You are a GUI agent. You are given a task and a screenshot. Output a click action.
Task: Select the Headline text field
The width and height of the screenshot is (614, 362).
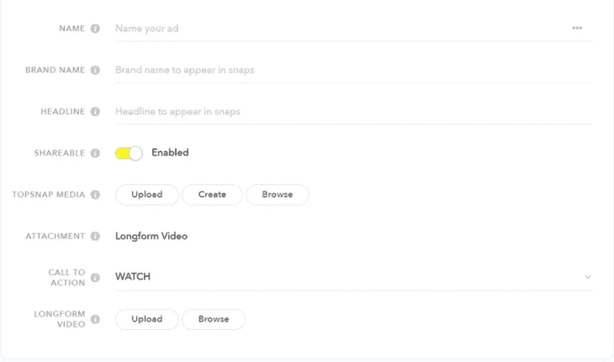353,112
